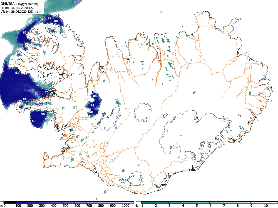The image size is (278, 208).
Task: Click the '8' km legend label
Action: click(238, 206)
